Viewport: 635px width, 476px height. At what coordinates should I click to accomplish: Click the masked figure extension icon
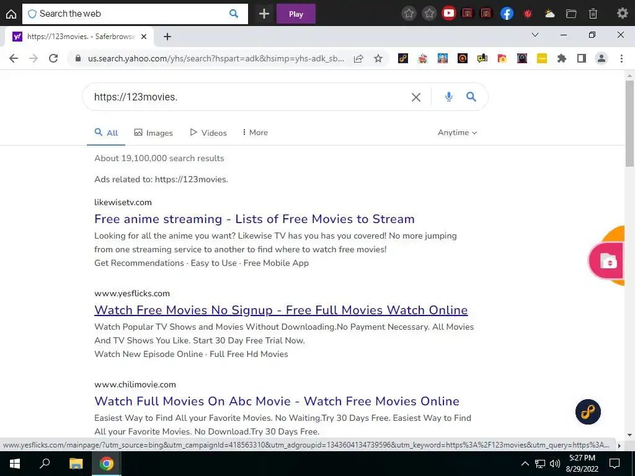coord(522,58)
